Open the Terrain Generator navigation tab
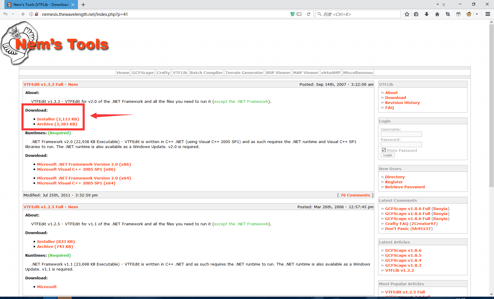This screenshot has height=299, width=494. click(x=244, y=73)
